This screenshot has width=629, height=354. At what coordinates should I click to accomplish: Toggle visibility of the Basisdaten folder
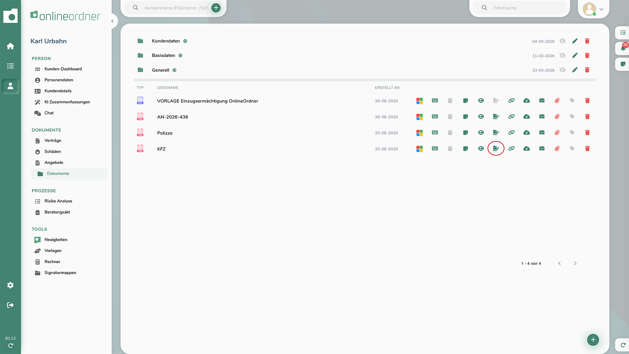pos(562,55)
